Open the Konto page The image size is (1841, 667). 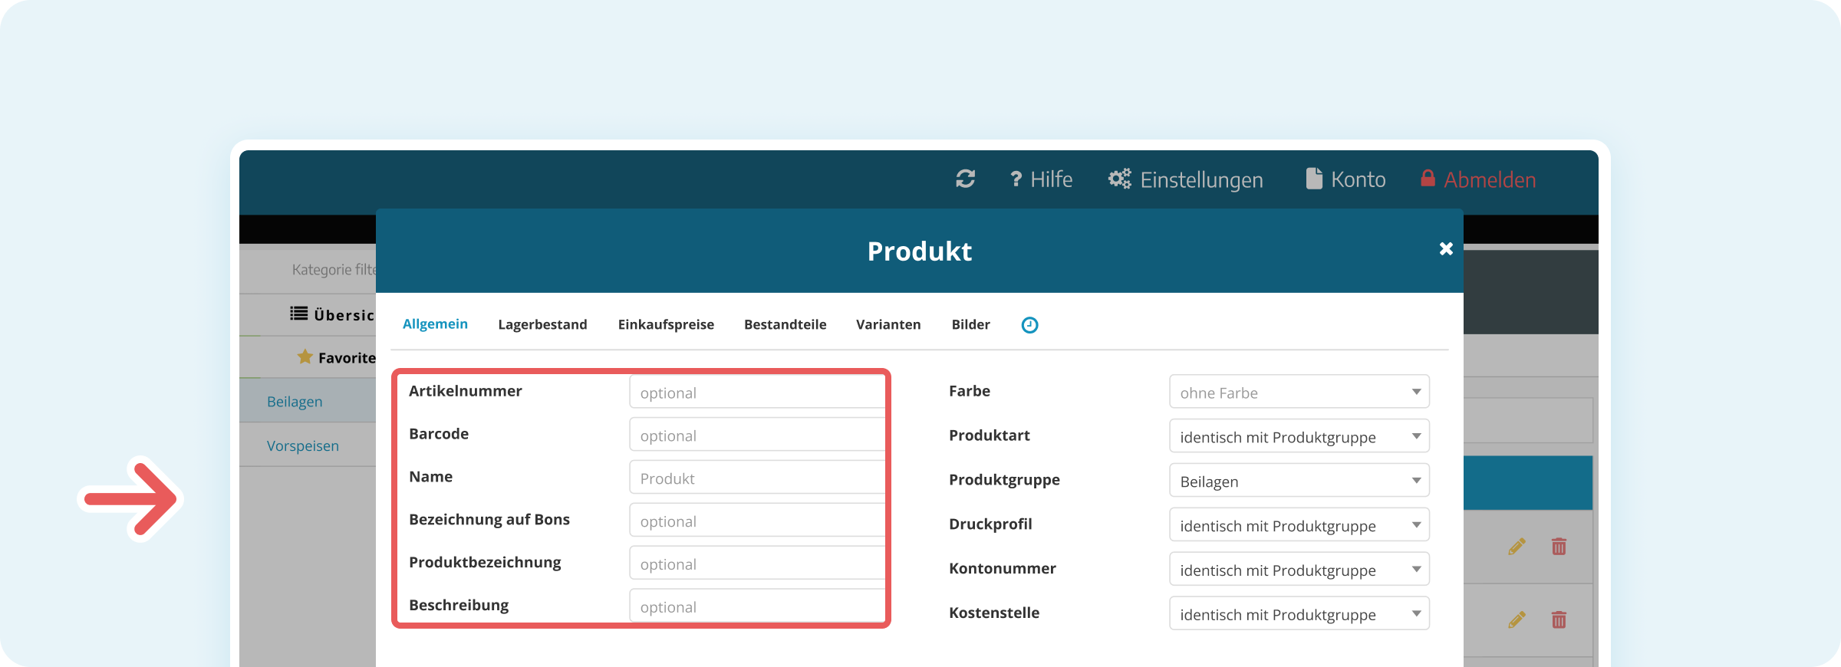(x=1346, y=179)
